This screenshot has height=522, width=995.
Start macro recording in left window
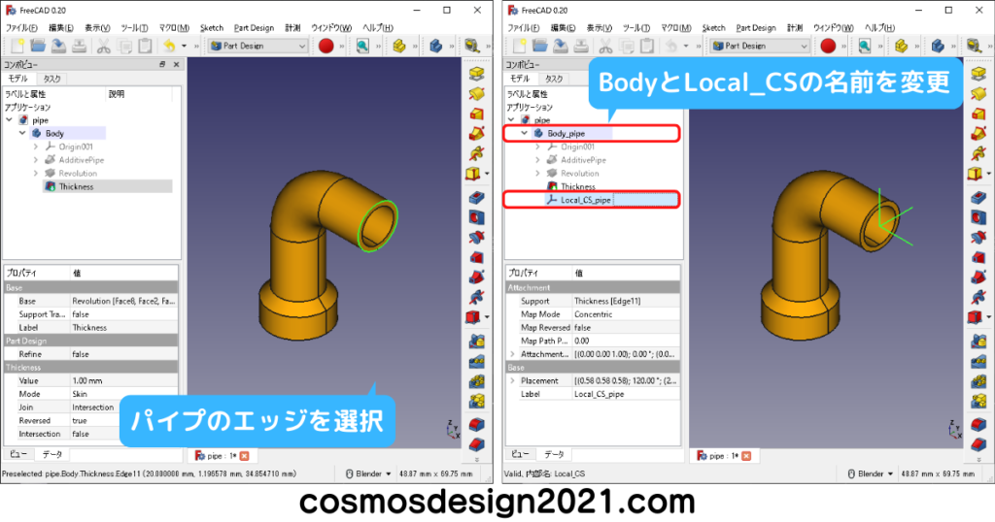point(326,46)
